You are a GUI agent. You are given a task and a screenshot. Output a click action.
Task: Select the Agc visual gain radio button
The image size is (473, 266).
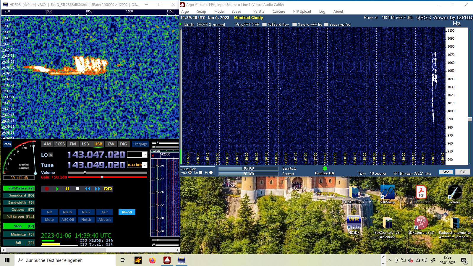point(190,173)
